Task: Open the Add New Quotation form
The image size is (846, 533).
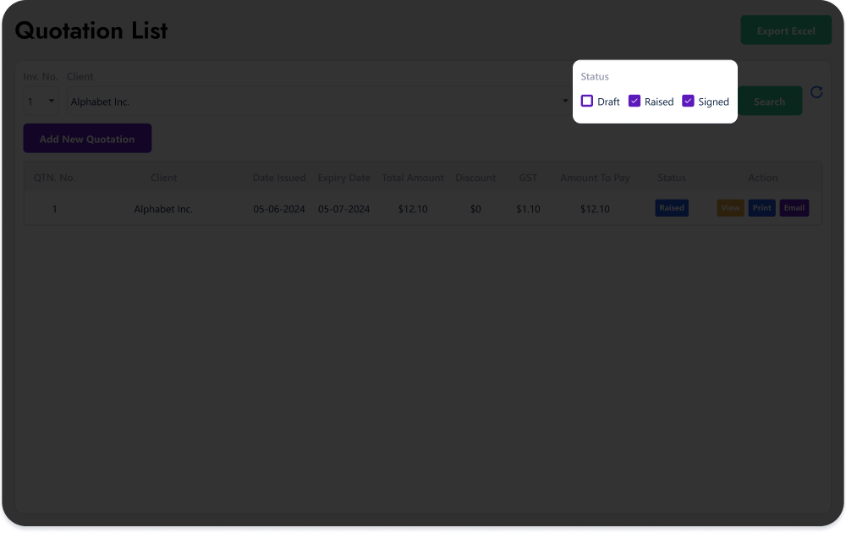Action: (87, 138)
